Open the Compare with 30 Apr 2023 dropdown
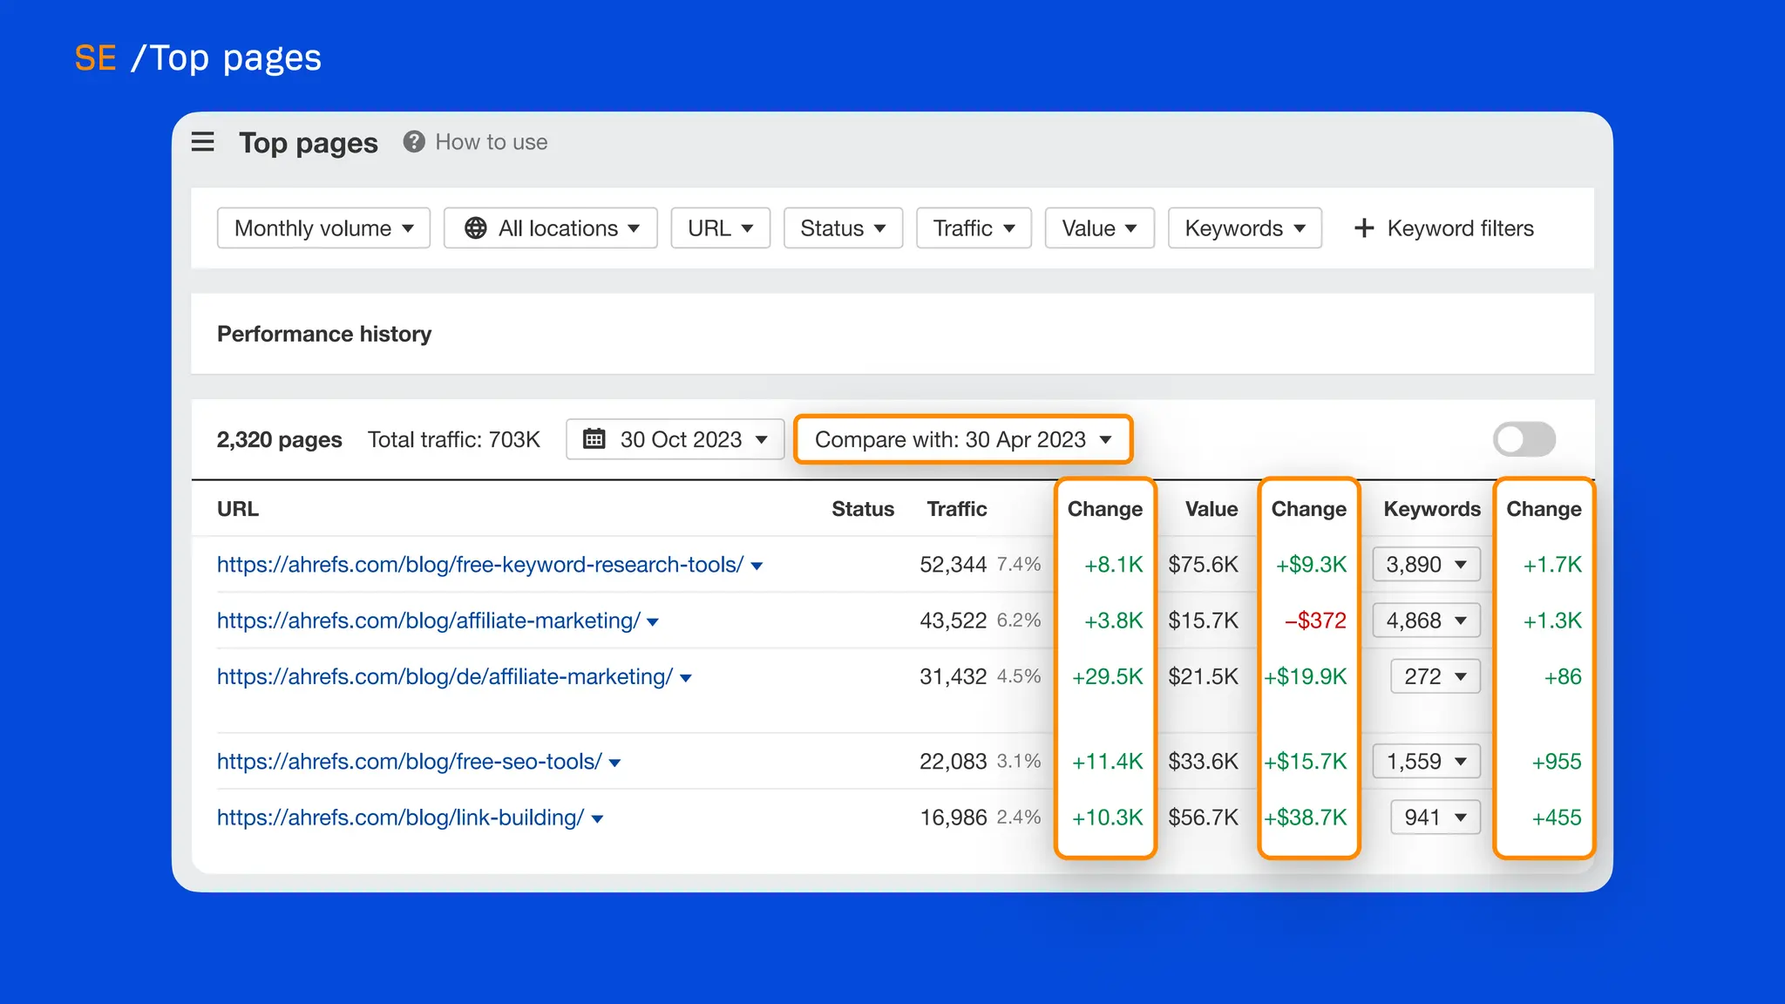 tap(963, 439)
